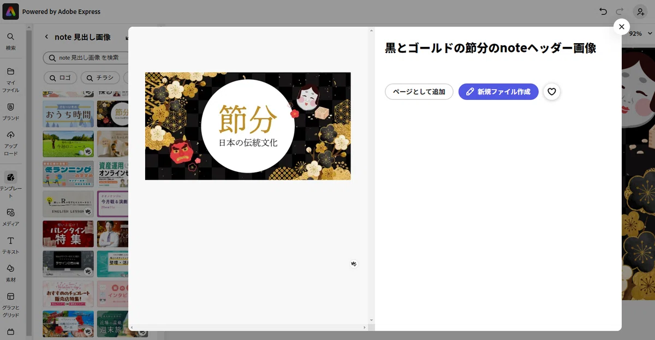
Task: Open the 整理・活用 teal template
Action: (x=112, y=264)
